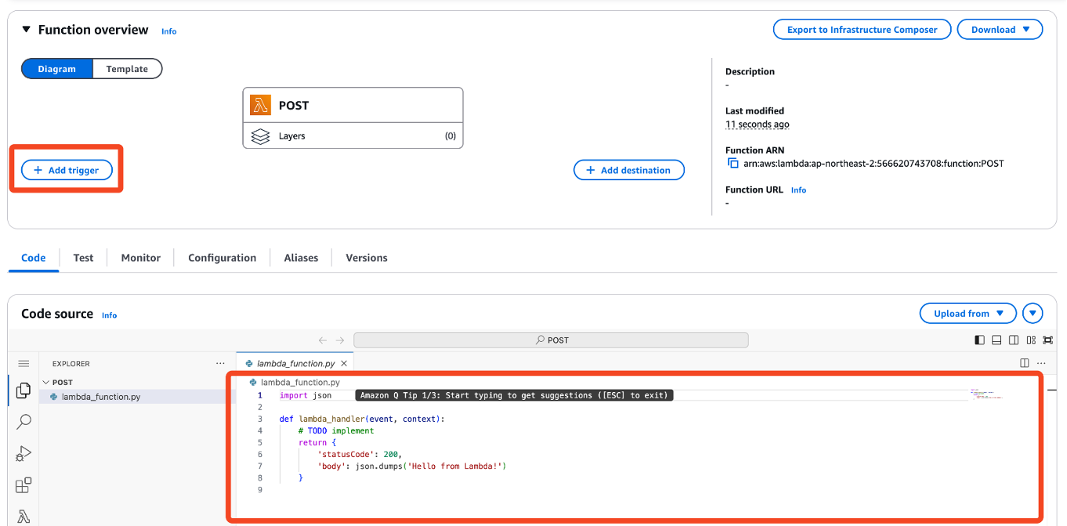The image size is (1067, 526).
Task: Select the POST Lambda function box
Action: 353,105
